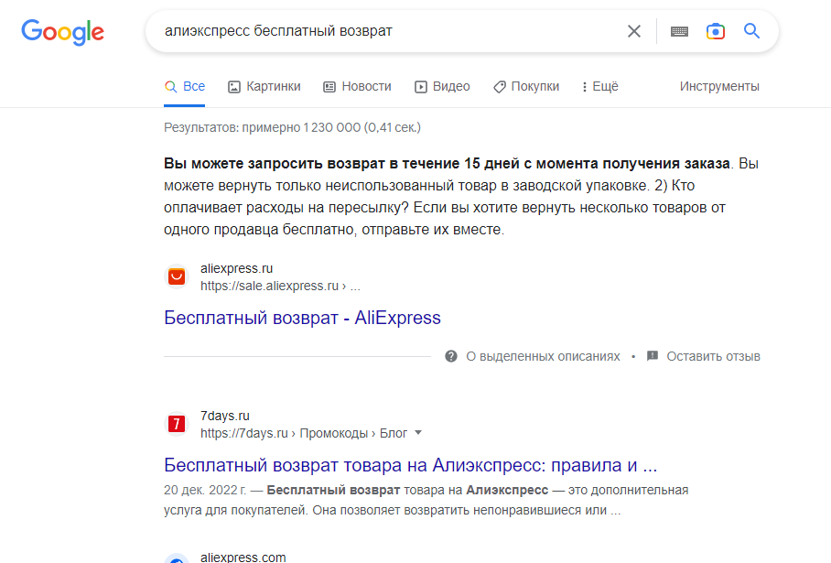Open the Ещё more options menu

pyautogui.click(x=600, y=86)
